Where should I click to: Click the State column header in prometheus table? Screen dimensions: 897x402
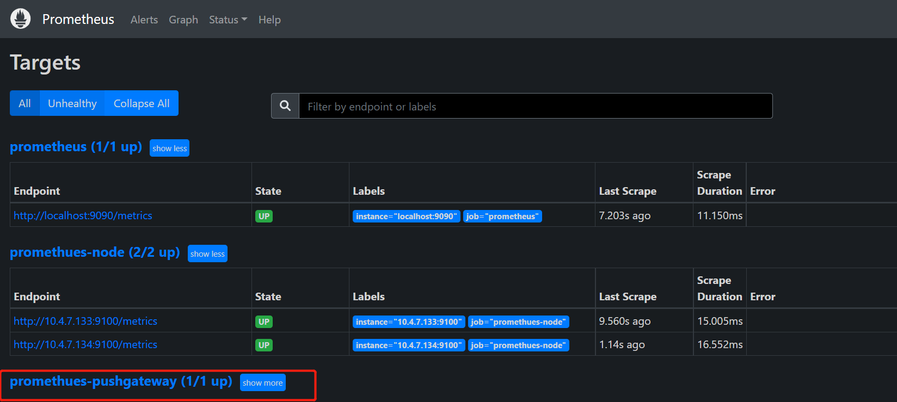[x=268, y=191]
